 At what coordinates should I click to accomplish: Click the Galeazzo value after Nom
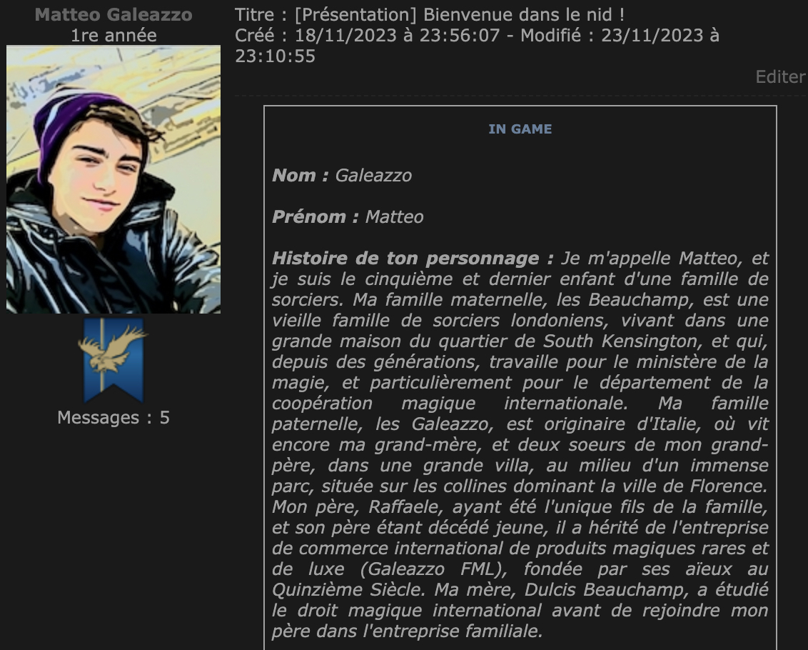click(x=373, y=176)
